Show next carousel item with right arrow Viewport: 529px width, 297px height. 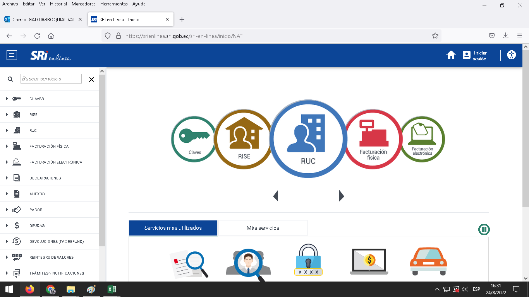click(341, 196)
